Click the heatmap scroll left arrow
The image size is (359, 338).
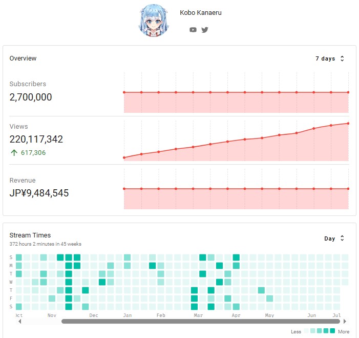tap(20, 321)
